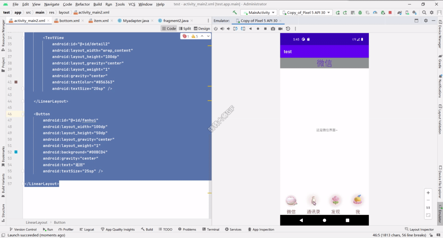Switch to the Design editor view
Image resolution: width=443 pixels, height=238 pixels.
[202, 28]
